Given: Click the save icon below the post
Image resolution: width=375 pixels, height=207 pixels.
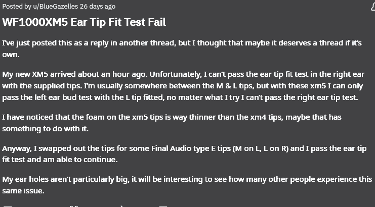Looking at the screenshot, I should 162,205.
